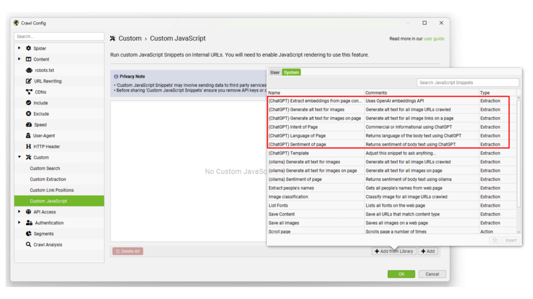The height and width of the screenshot is (299, 533).
Task: Click the OK button
Action: click(x=401, y=274)
